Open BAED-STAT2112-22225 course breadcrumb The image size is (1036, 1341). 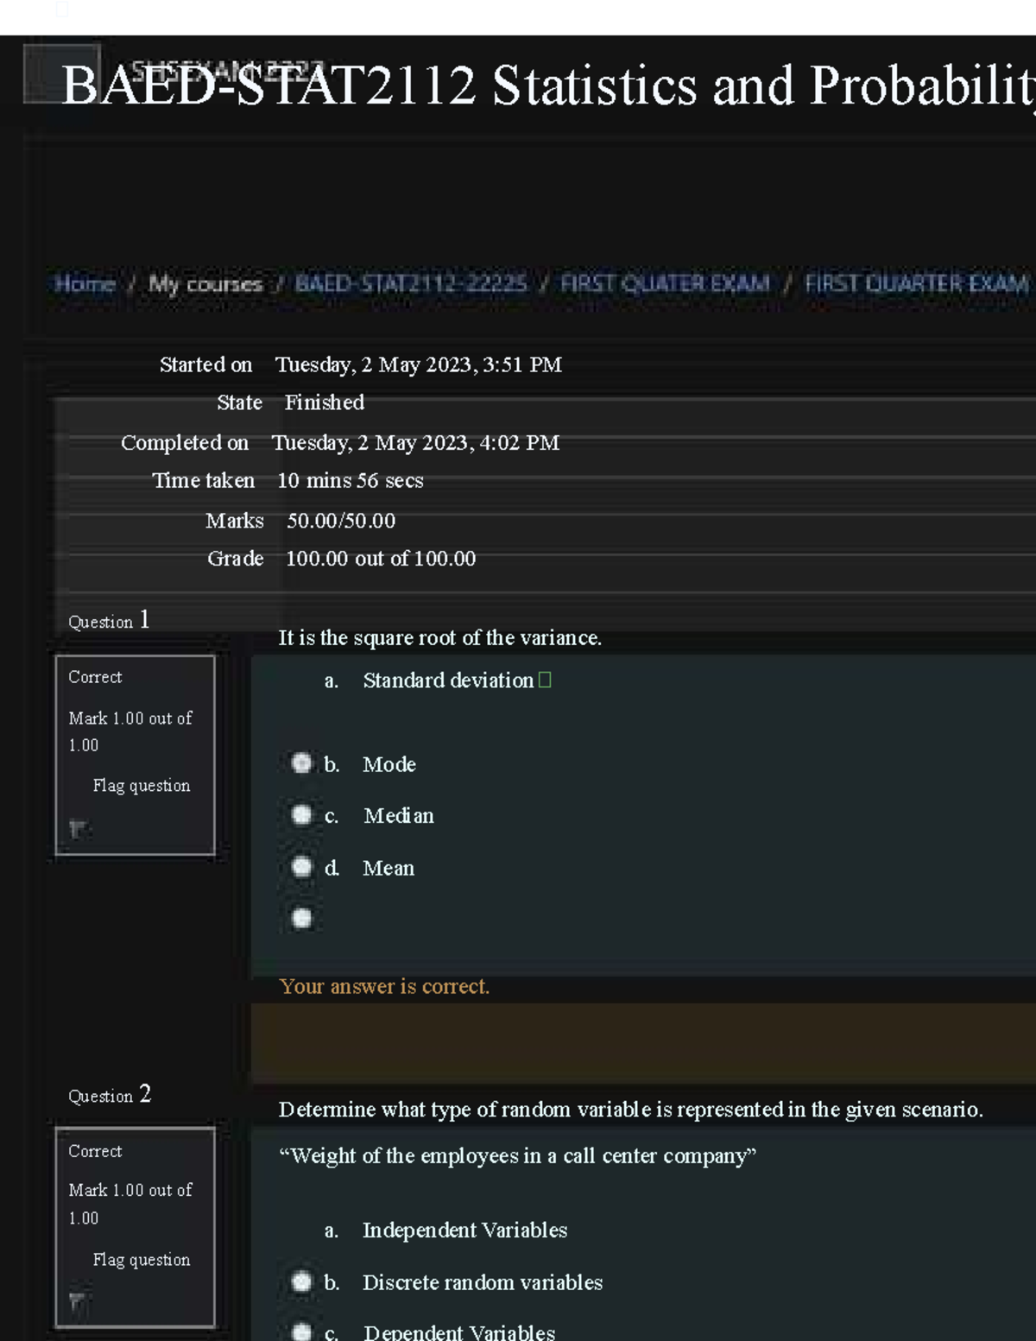pos(411,284)
